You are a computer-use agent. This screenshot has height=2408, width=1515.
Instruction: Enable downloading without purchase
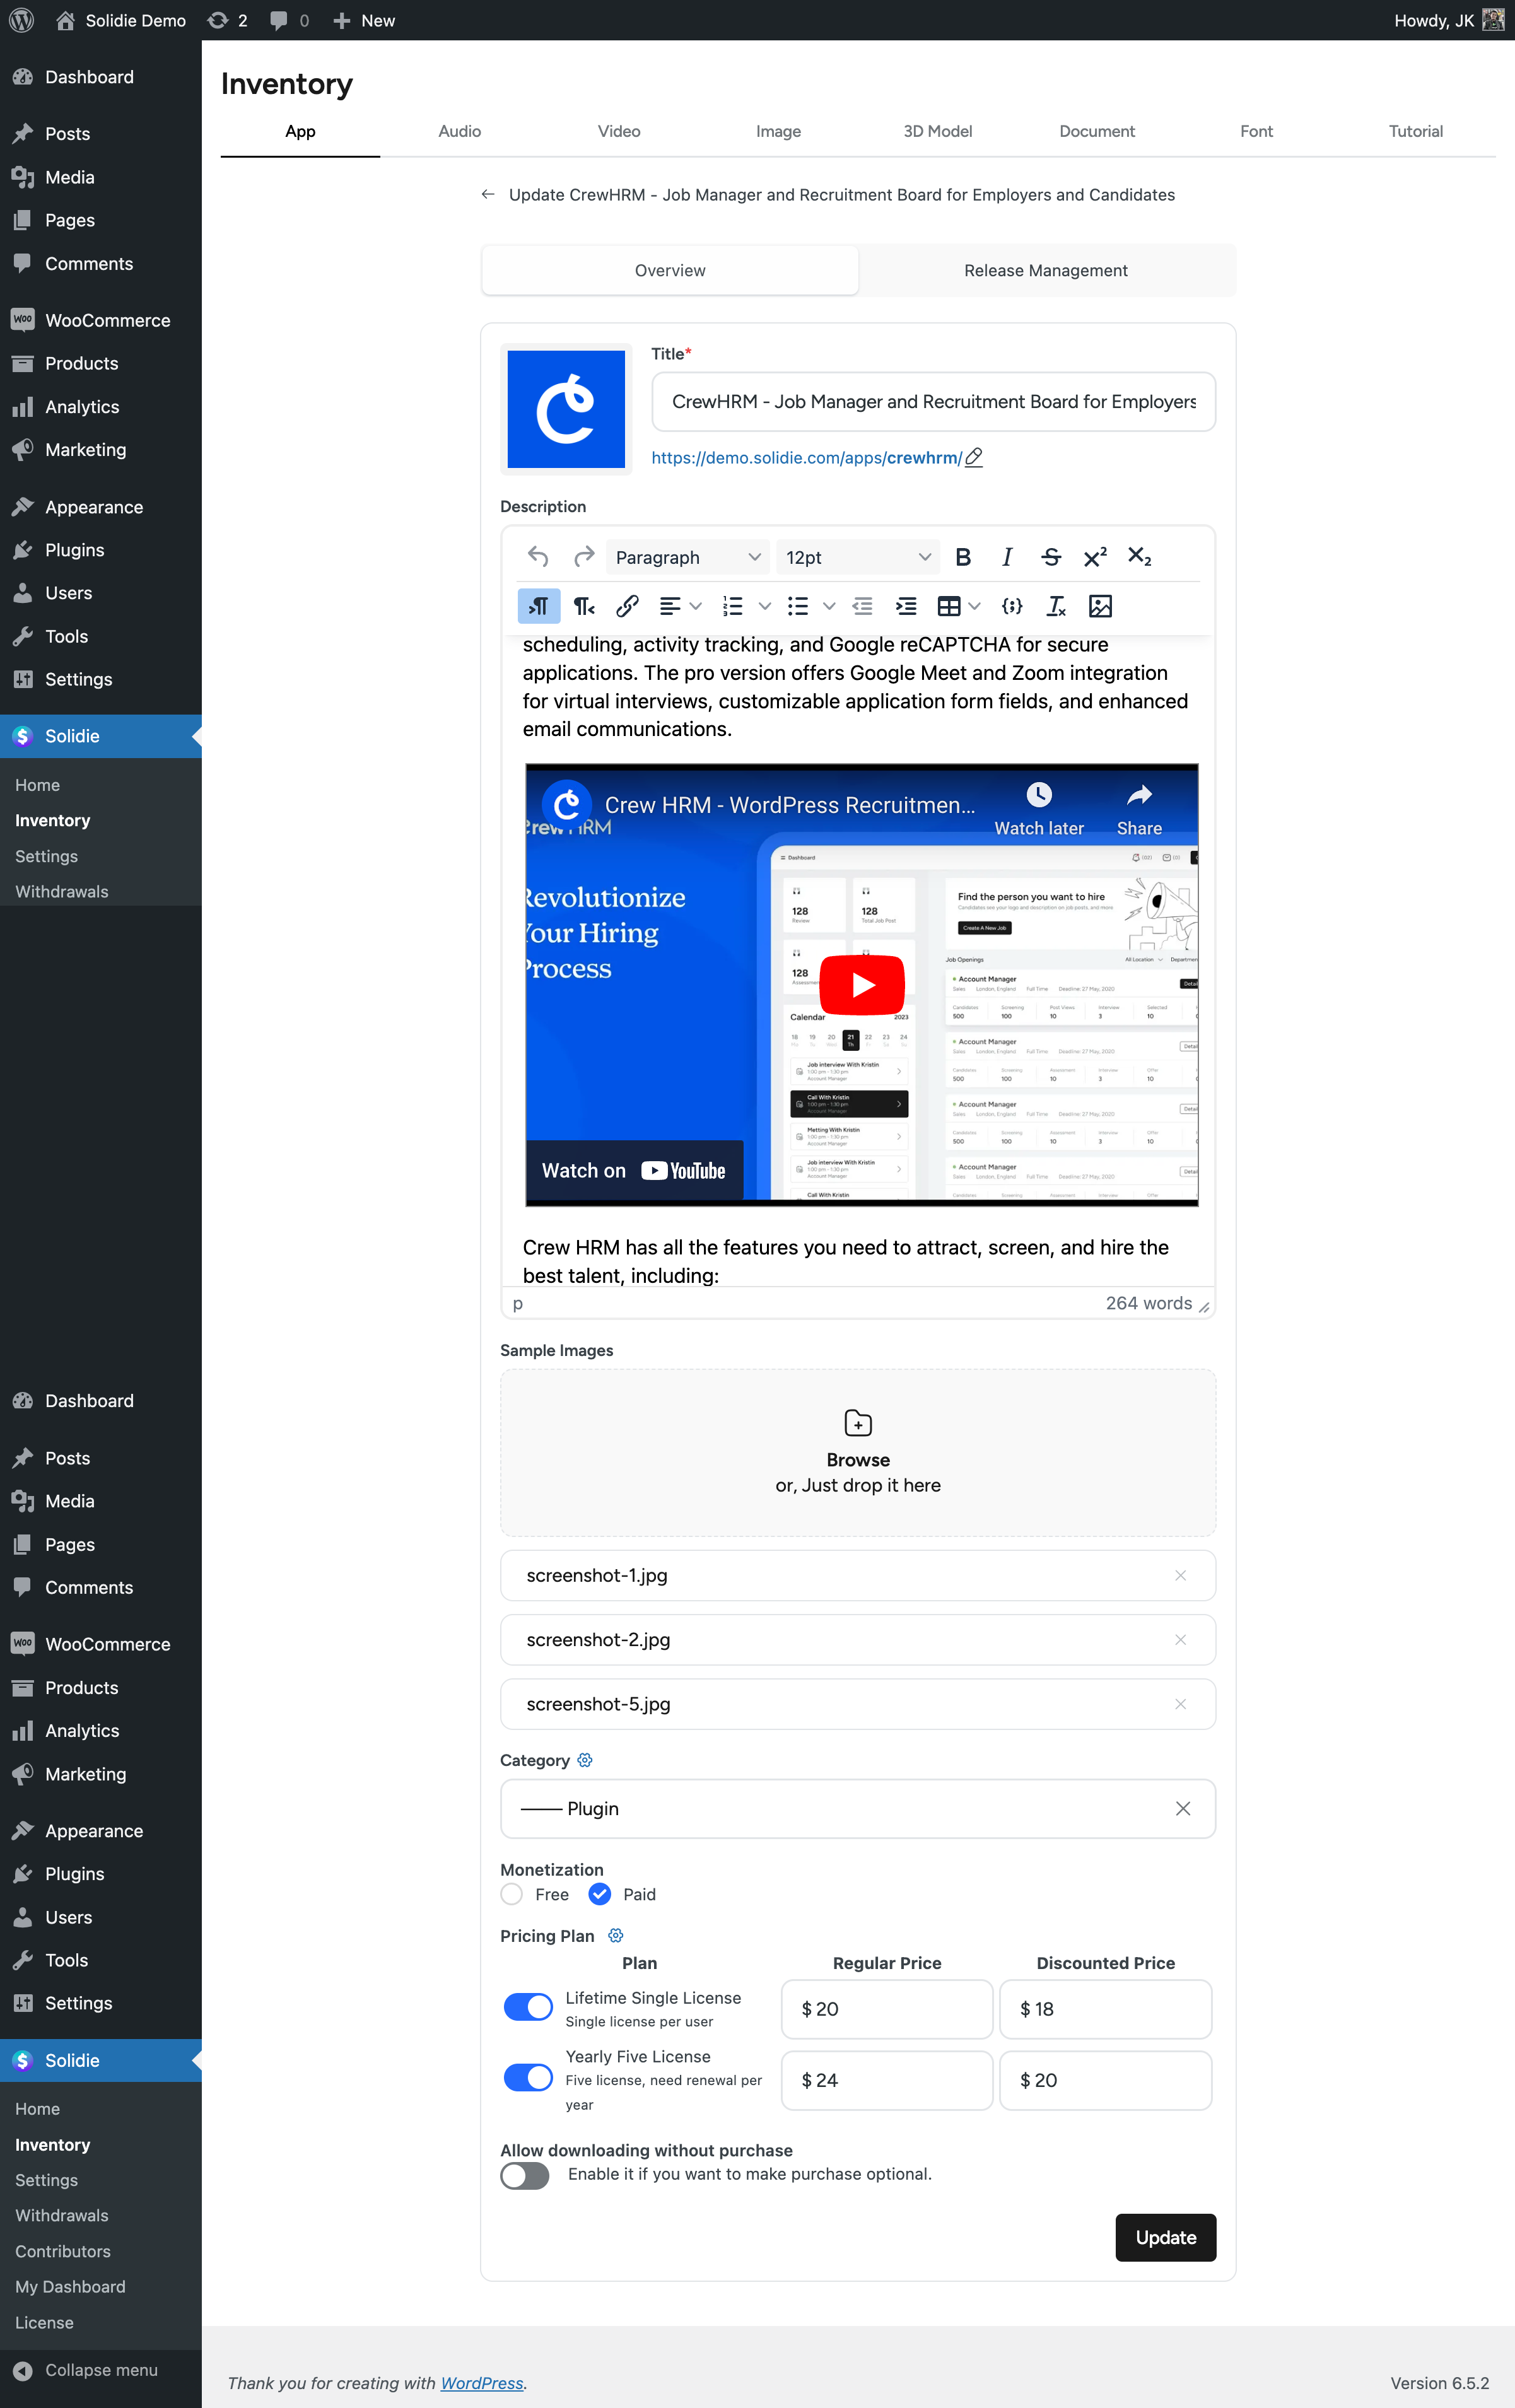pos(525,2176)
